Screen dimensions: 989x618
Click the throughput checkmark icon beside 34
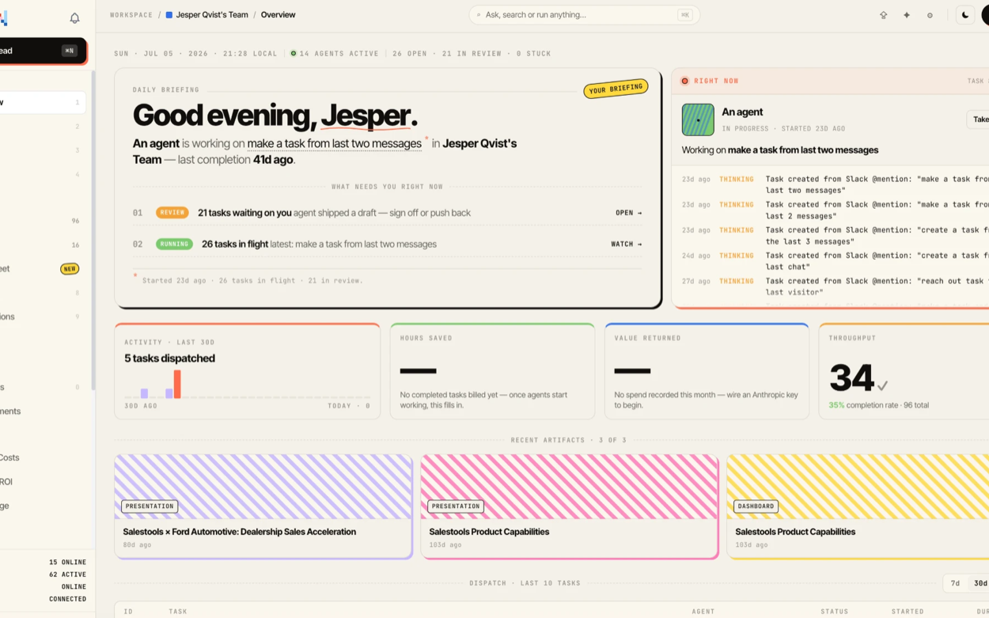pyautogui.click(x=882, y=385)
